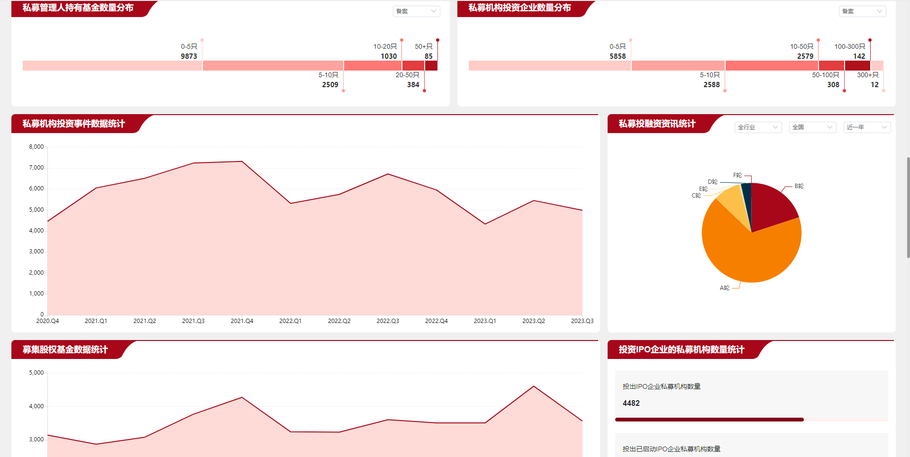This screenshot has width=910, height=457.
Task: Click the 5-10只 segment showing 2588
Action: click(x=678, y=66)
